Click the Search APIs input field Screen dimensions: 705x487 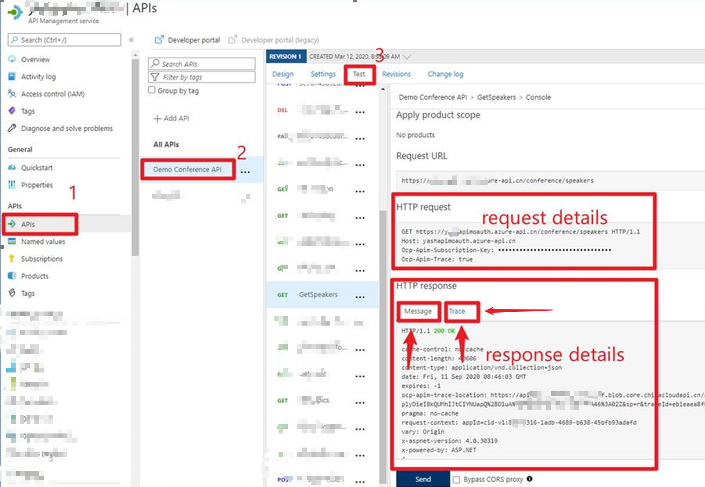(202, 64)
